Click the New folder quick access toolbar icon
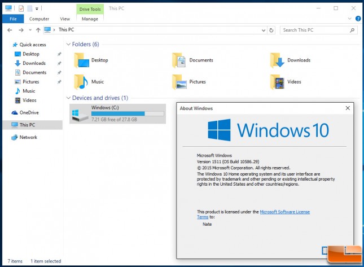The height and width of the screenshot is (267, 364). [30, 8]
